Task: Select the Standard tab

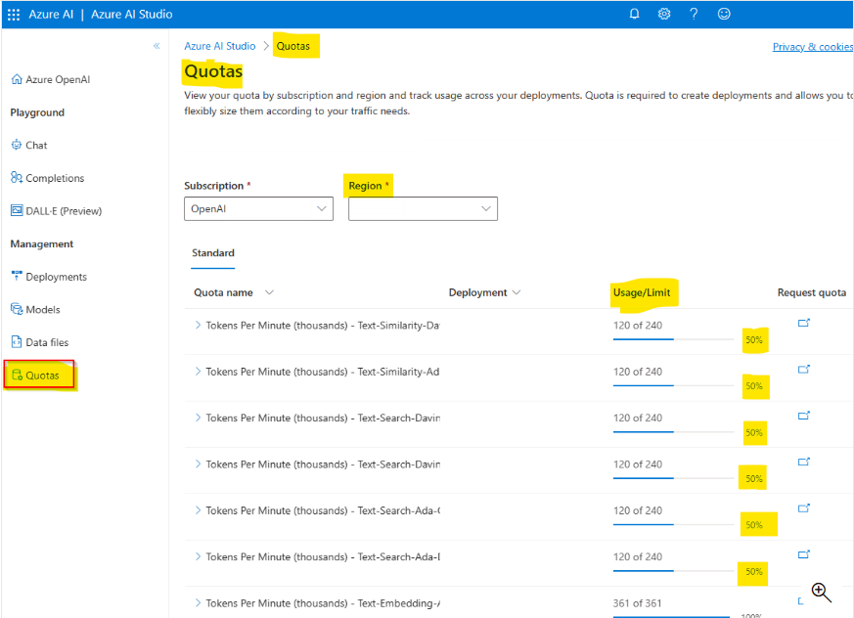Action: pos(213,253)
